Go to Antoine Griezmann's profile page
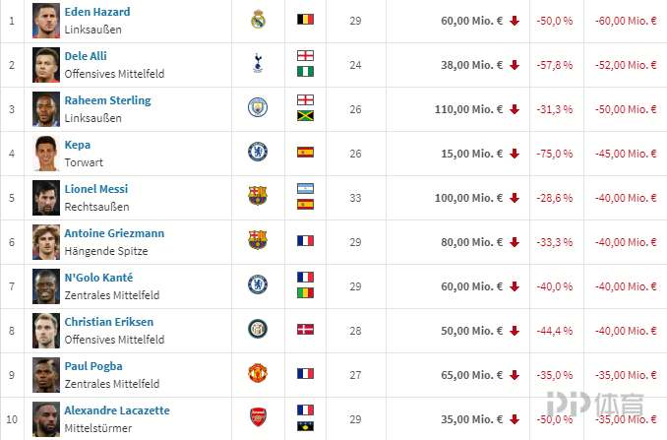Viewport: 667px width, 440px height. coord(114,233)
